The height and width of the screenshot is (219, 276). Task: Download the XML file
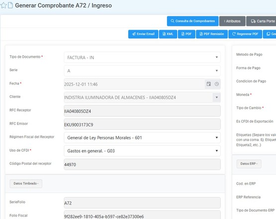pyautogui.click(x=168, y=34)
